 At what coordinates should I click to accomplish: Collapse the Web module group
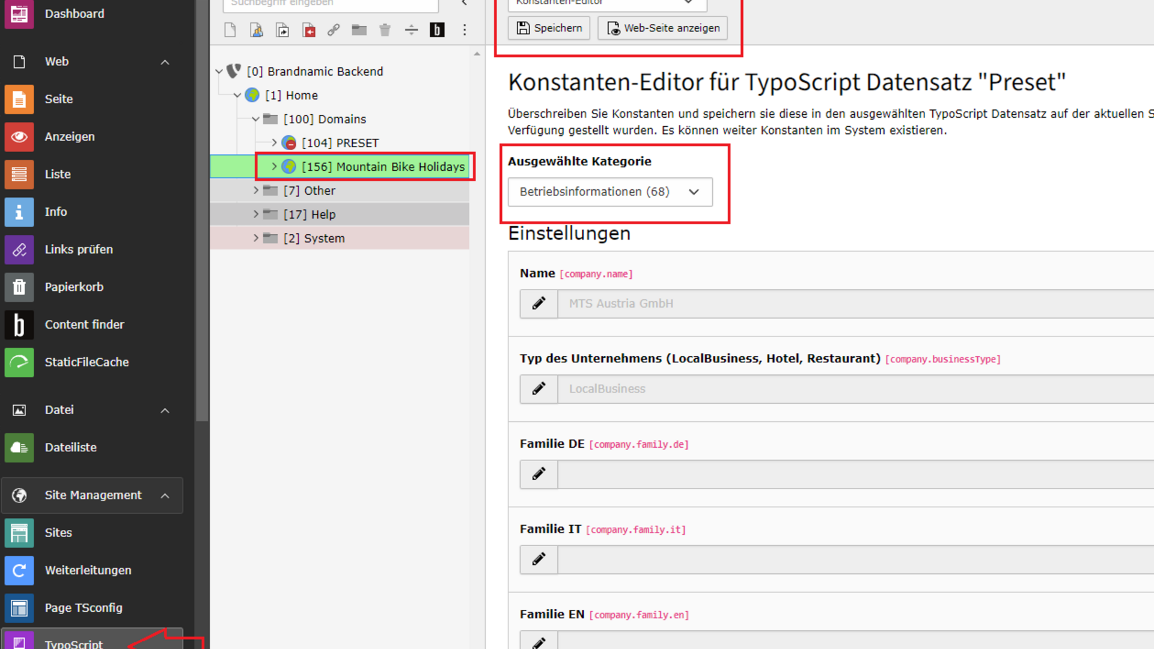pyautogui.click(x=165, y=62)
